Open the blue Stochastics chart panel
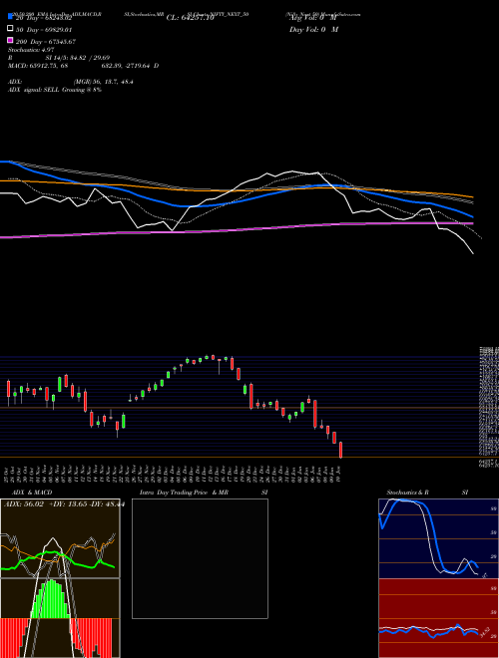This screenshot has width=499, height=658. point(438,538)
